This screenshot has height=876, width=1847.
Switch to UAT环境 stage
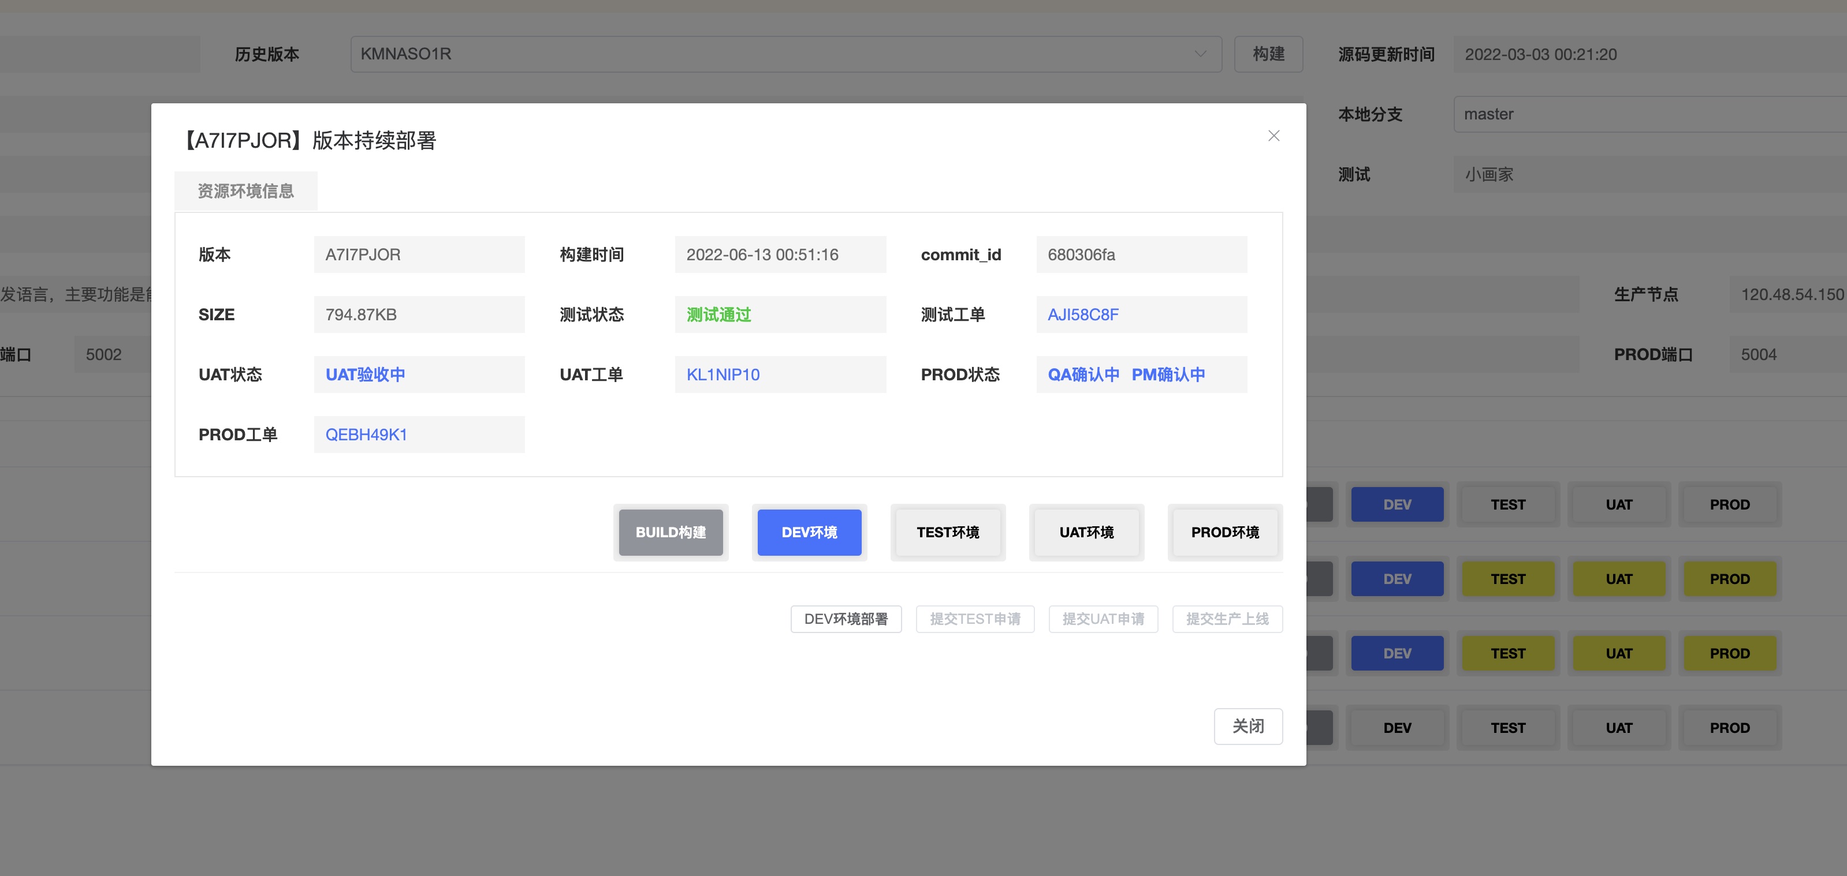1086,532
